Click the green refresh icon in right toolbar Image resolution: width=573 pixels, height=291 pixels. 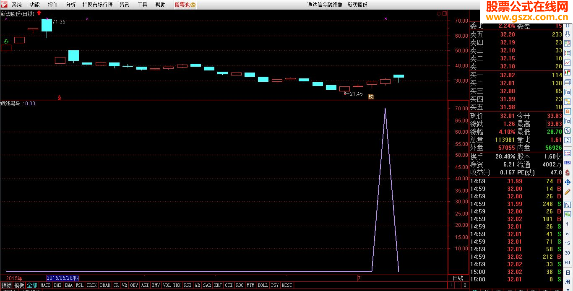(x=568, y=214)
